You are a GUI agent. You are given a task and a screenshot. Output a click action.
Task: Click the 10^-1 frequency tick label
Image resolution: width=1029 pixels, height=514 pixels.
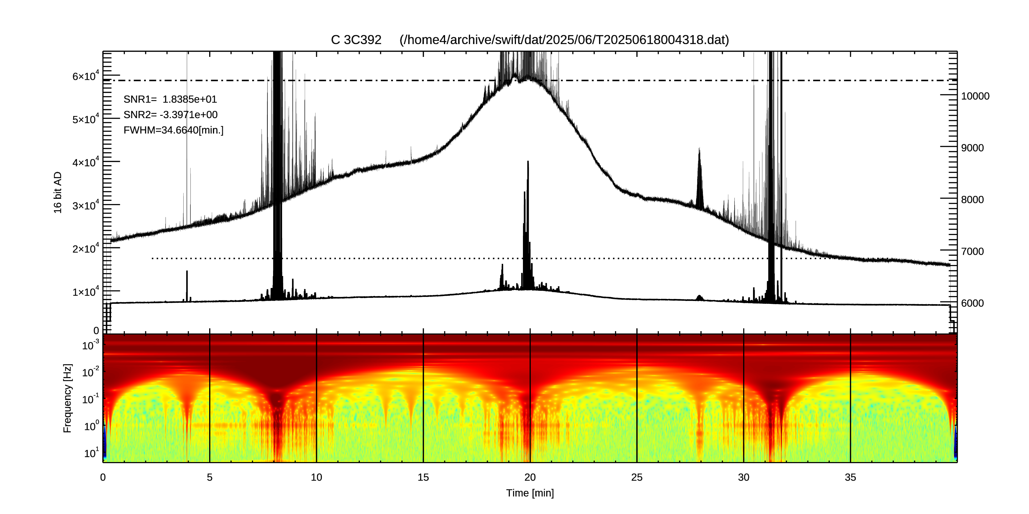click(x=90, y=399)
